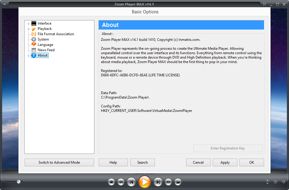Click the orange Playback arrow icon
This screenshot has width=289, height=190.
point(34,29)
